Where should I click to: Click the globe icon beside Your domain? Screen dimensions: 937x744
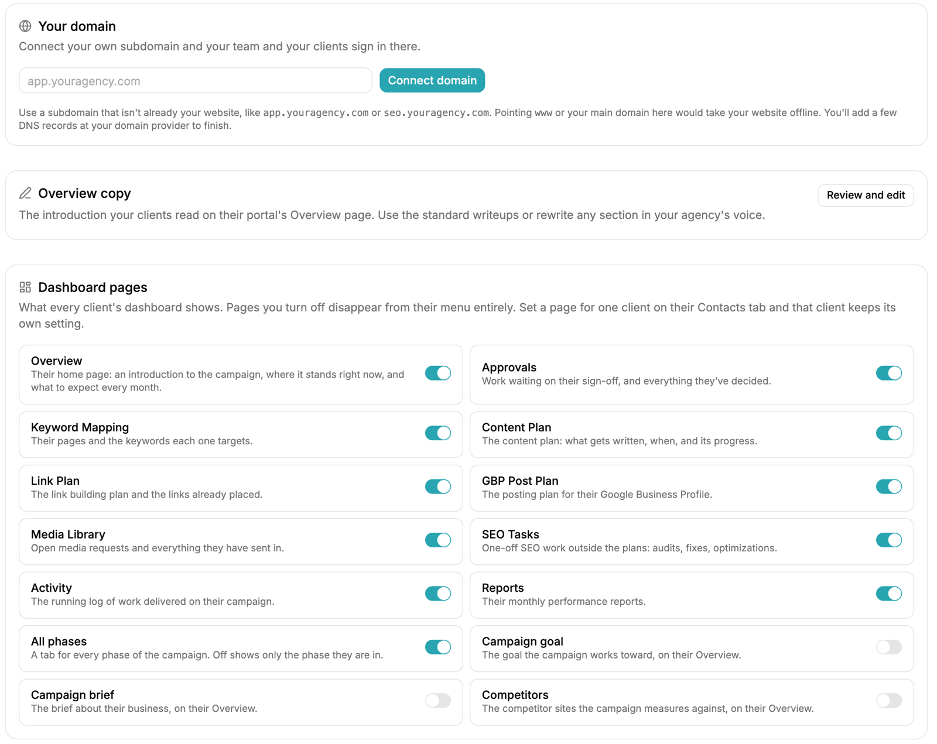(x=25, y=26)
